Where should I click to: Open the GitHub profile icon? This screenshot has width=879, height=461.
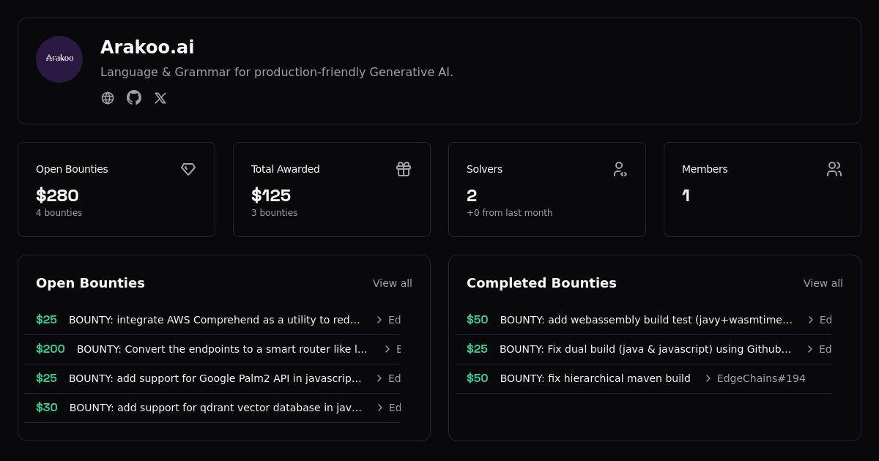(134, 98)
